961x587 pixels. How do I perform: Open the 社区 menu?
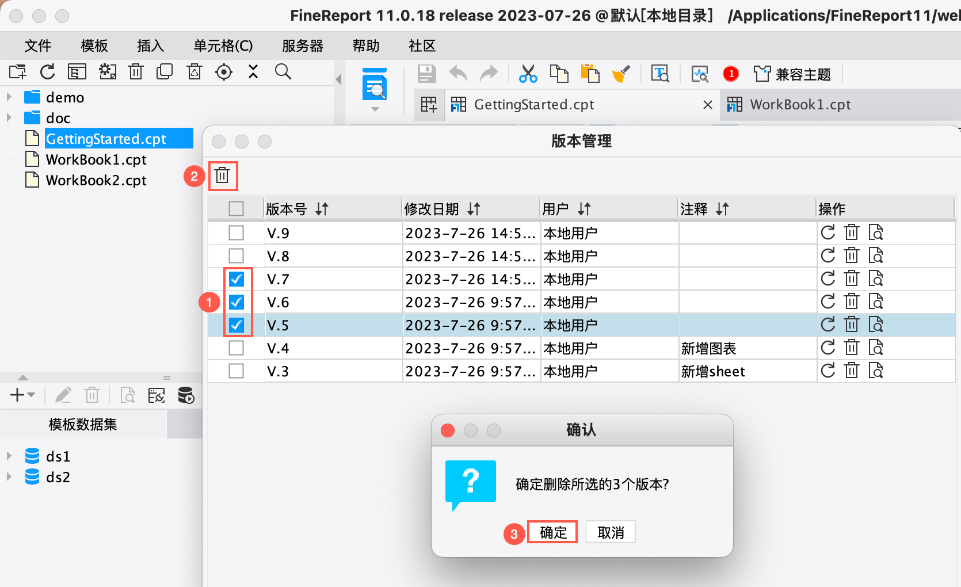pos(422,45)
